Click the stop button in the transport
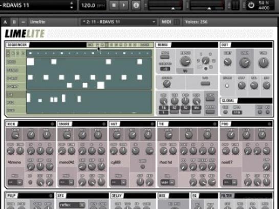The width and height of the screenshot is (279, 209). (114, 5)
